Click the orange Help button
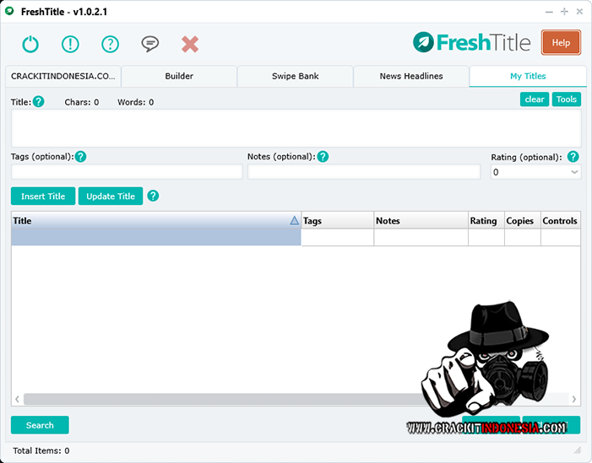Screen dimensions: 592x463 pyautogui.click(x=561, y=42)
